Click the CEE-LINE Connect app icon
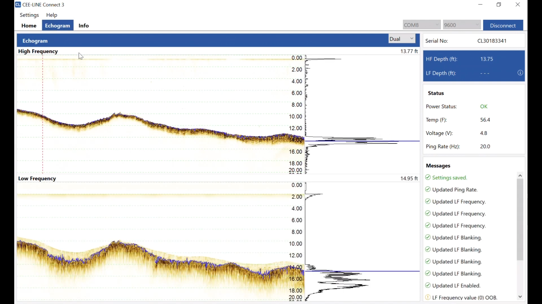The height and width of the screenshot is (304, 542). click(18, 5)
